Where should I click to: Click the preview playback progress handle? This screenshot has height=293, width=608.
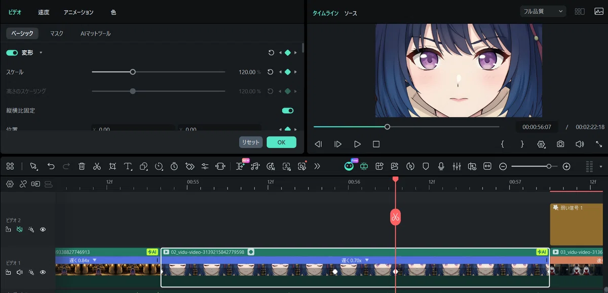[387, 127]
